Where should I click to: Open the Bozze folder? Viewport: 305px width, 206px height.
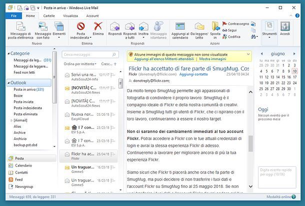click(x=18, y=96)
